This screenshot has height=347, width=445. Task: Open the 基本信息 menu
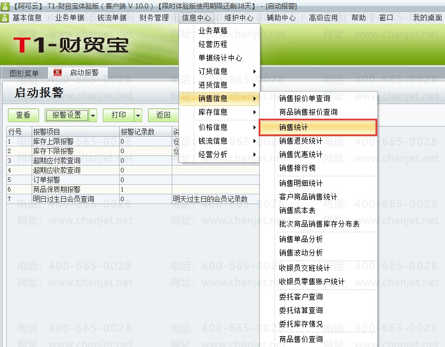click(x=27, y=18)
